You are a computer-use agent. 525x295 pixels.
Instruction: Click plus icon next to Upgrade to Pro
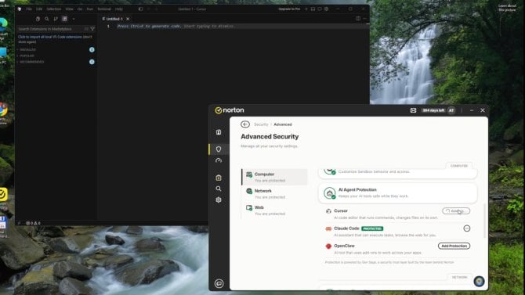coord(306,9)
